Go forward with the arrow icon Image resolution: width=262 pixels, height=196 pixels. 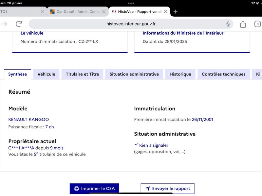[x=4, y=24]
